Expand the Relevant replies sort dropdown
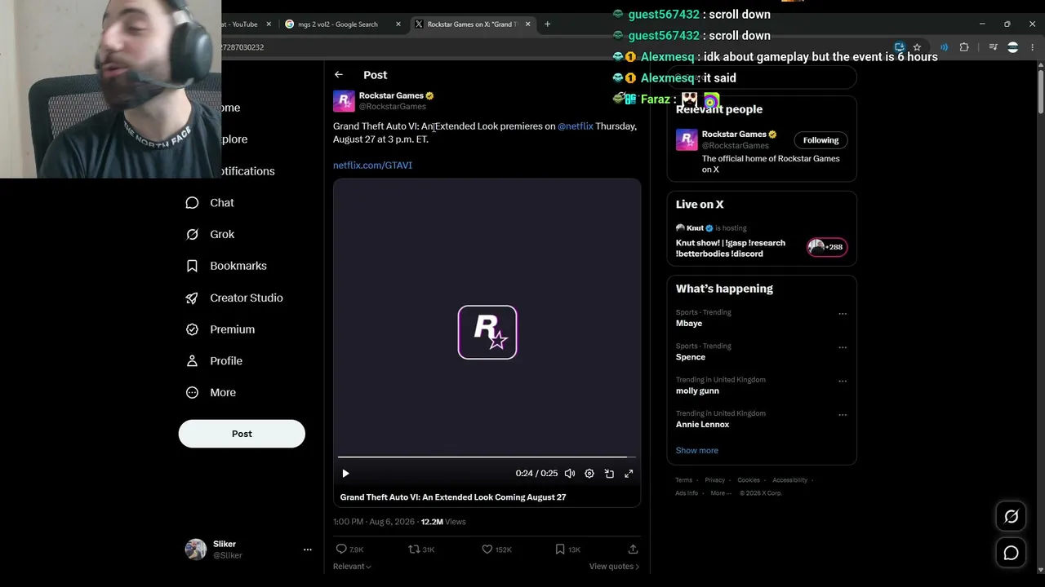 (352, 567)
